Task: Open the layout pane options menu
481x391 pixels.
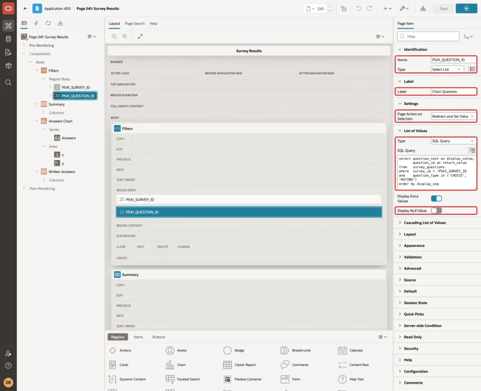Action: click(380, 36)
